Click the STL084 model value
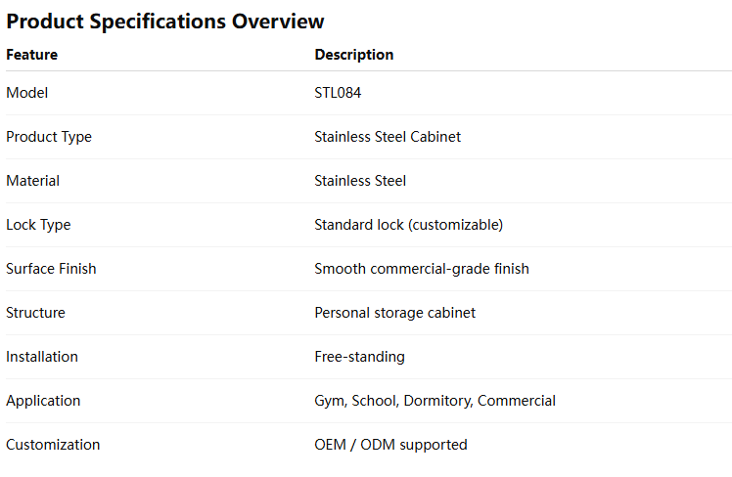Image resolution: width=732 pixels, height=477 pixels. point(339,93)
